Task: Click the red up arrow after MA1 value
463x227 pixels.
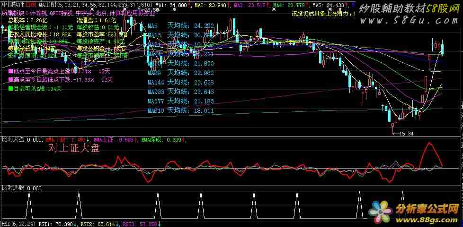Action: [189, 5]
